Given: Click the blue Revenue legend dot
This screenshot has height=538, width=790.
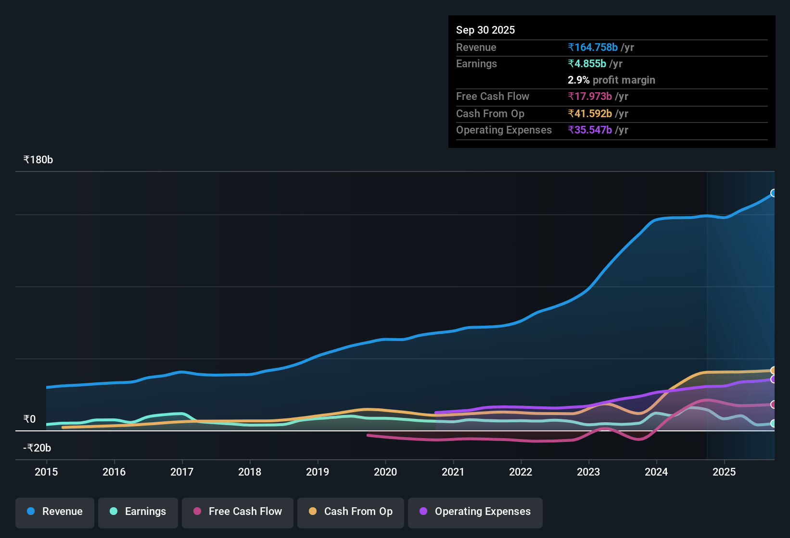Looking at the screenshot, I should coord(30,512).
